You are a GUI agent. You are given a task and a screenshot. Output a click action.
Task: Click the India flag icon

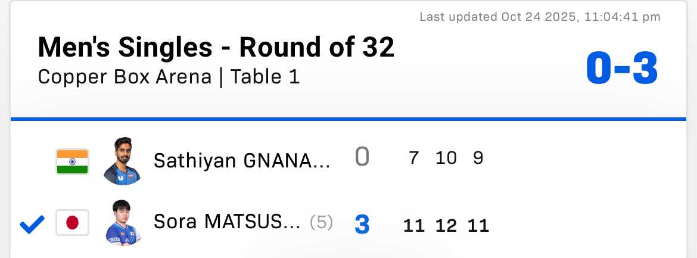point(72,161)
